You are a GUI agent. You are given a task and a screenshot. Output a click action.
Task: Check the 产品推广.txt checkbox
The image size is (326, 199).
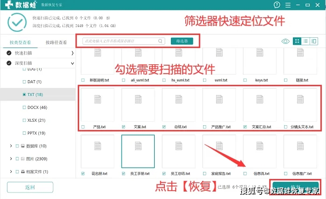tap(204, 127)
